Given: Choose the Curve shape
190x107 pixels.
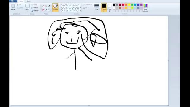Looking at the screenshot, I should click(64, 5).
